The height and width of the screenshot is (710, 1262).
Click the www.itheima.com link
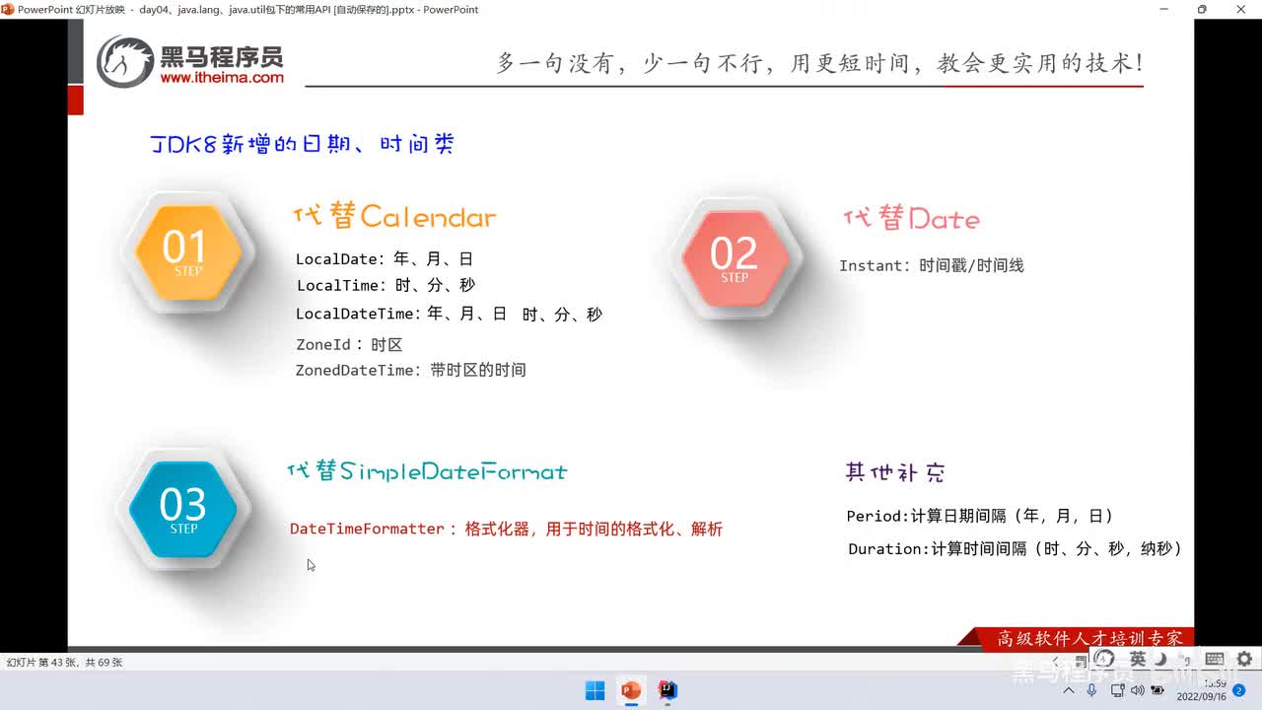[221, 77]
